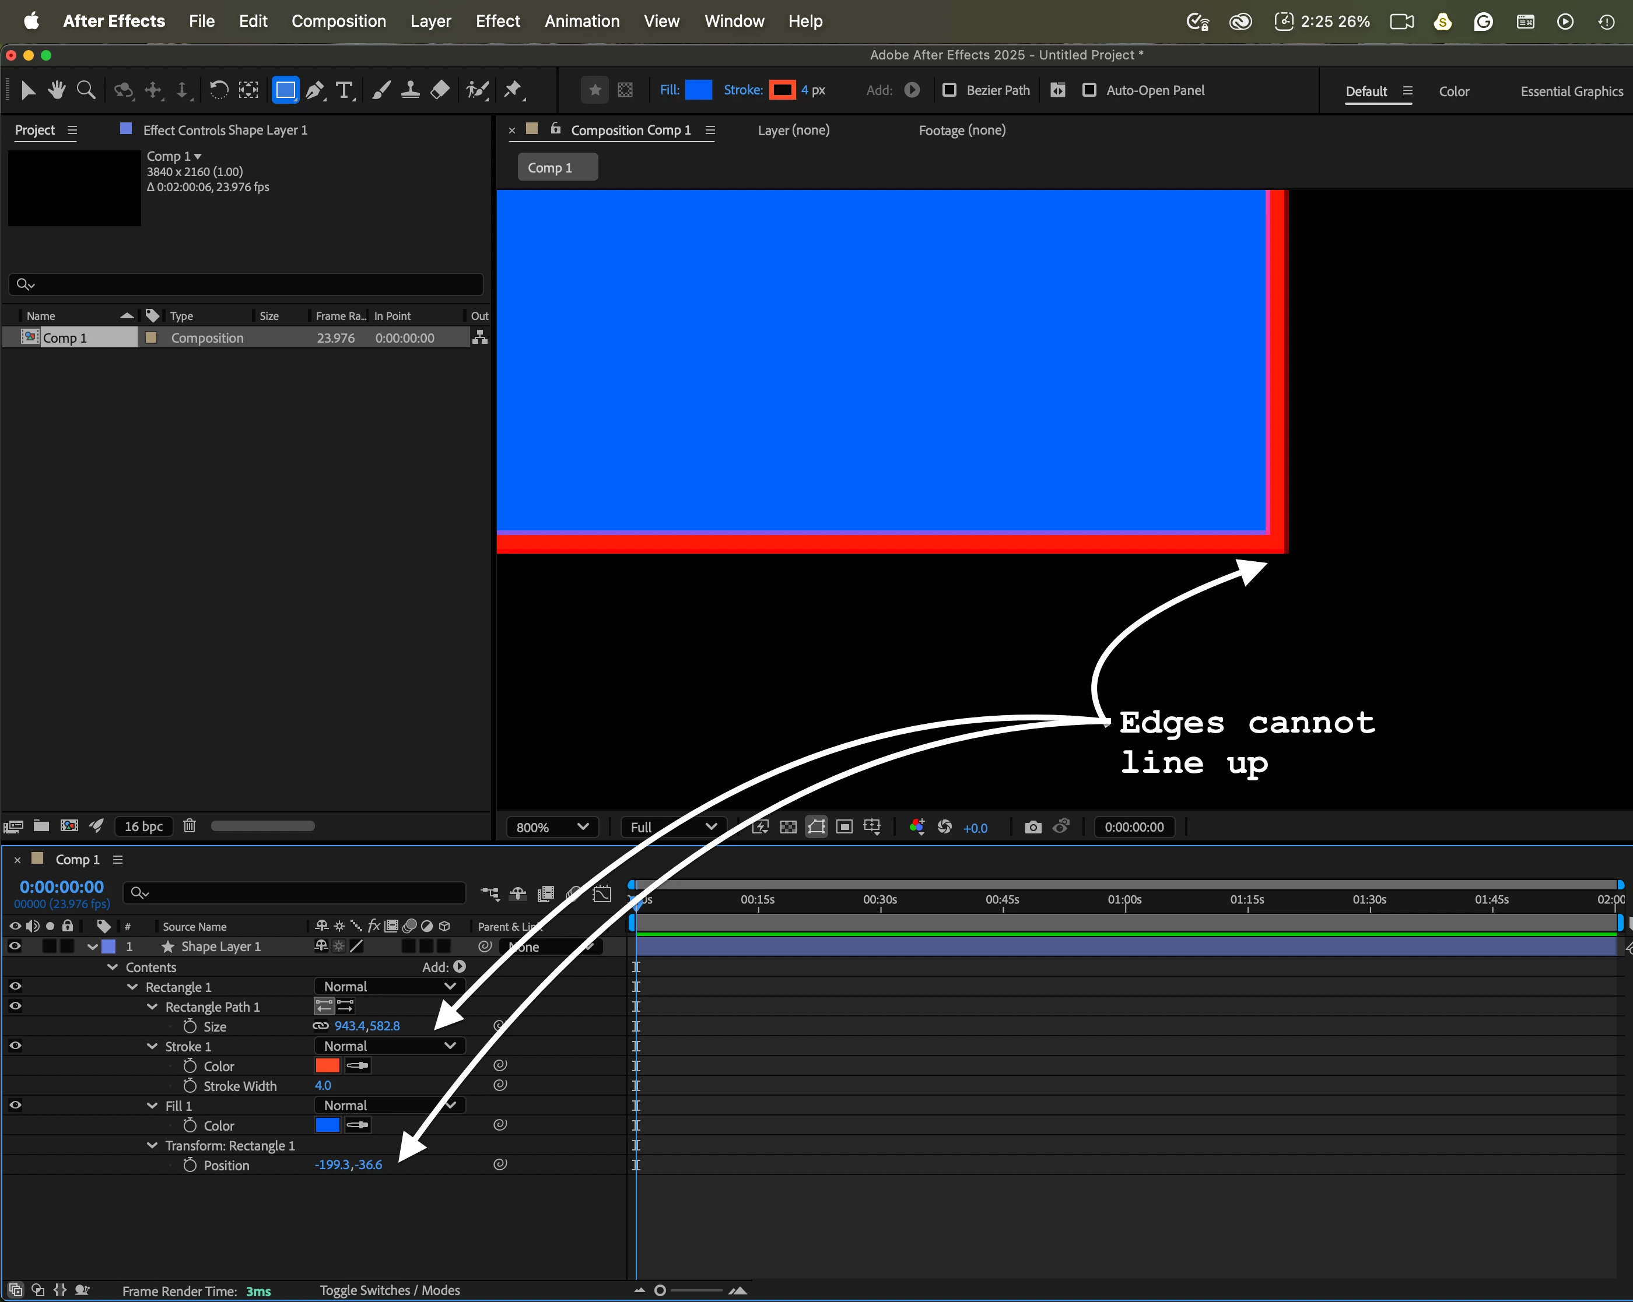Viewport: 1633px width, 1302px height.
Task: Open the 800% magnification dropdown
Action: click(x=551, y=828)
